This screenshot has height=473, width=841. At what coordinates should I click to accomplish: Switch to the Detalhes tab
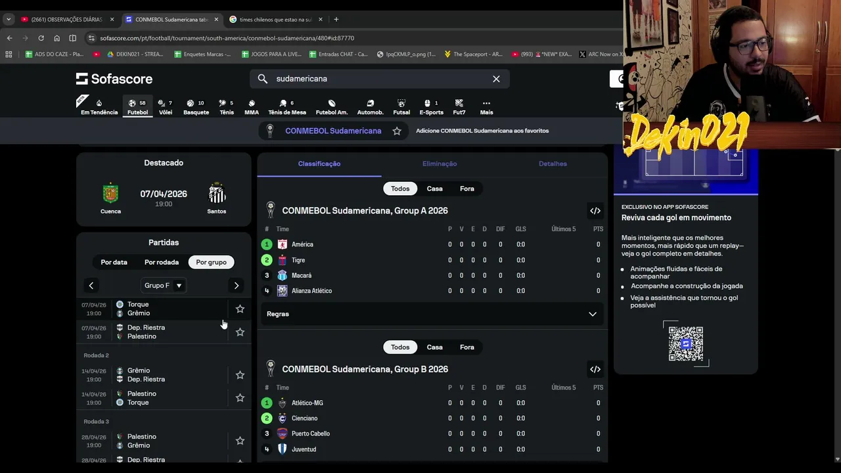coord(553,164)
